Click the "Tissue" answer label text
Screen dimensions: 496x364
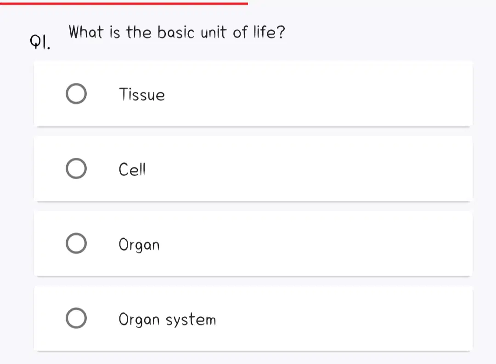tap(142, 94)
